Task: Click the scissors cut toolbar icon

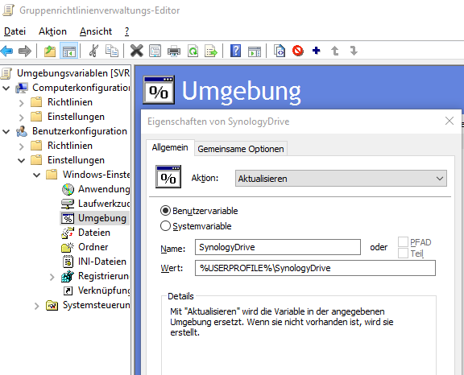Action: coord(93,51)
